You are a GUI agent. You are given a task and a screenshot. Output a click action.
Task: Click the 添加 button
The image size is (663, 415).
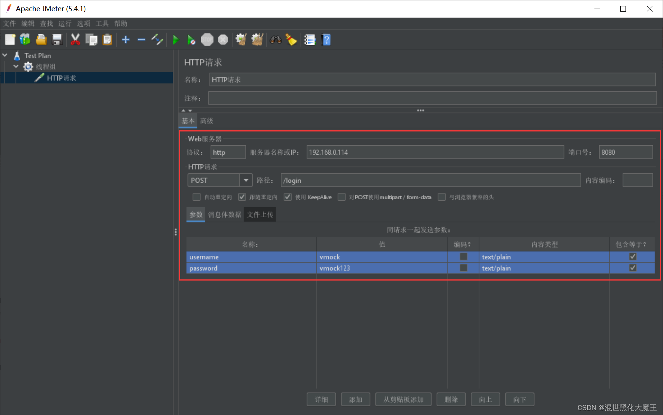click(356, 399)
